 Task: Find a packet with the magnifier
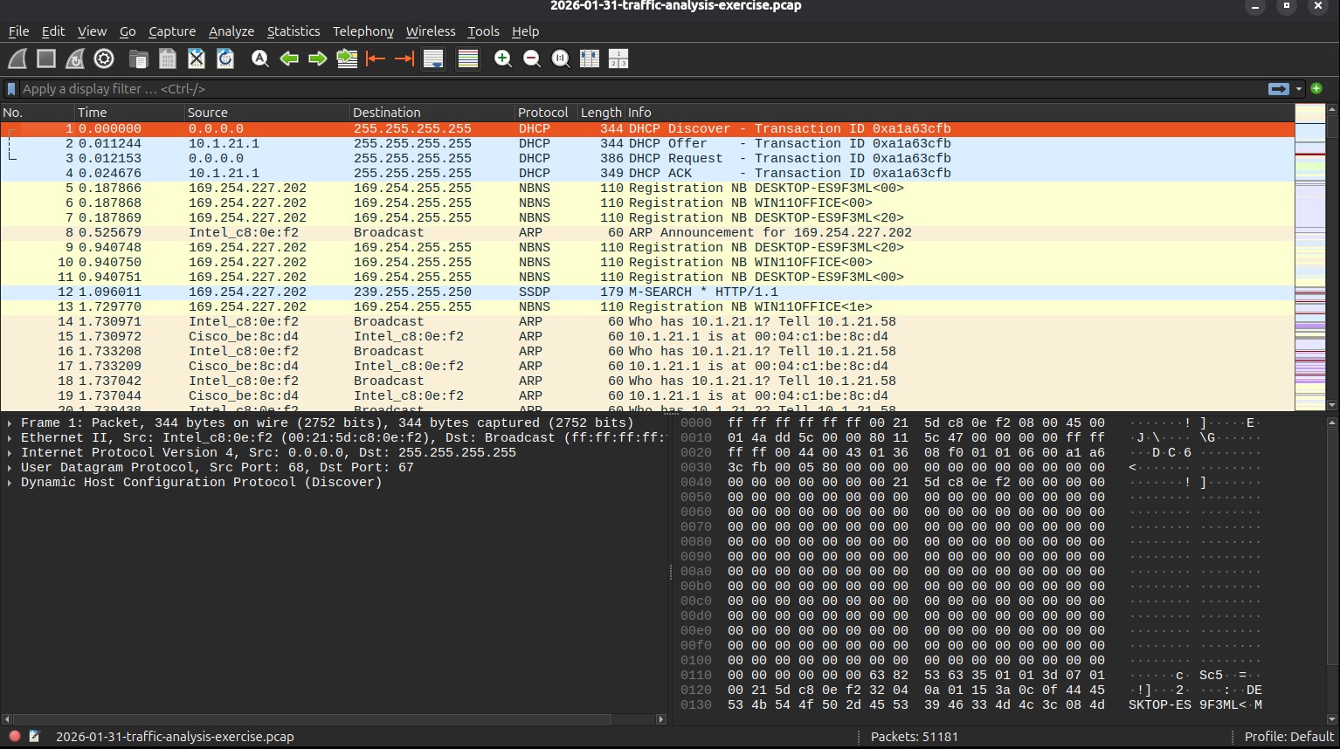point(259,58)
